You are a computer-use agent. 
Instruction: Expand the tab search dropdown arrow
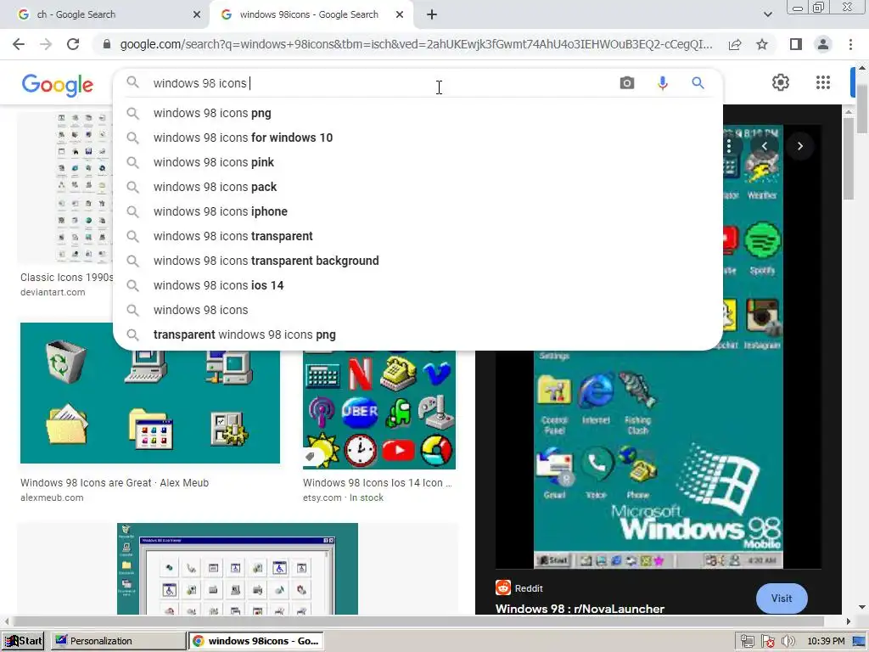click(767, 14)
